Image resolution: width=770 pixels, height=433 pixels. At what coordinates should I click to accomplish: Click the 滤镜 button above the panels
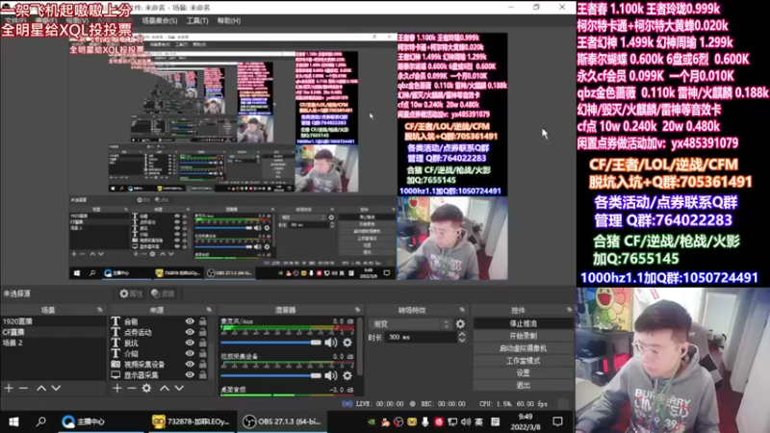pyautogui.click(x=164, y=293)
